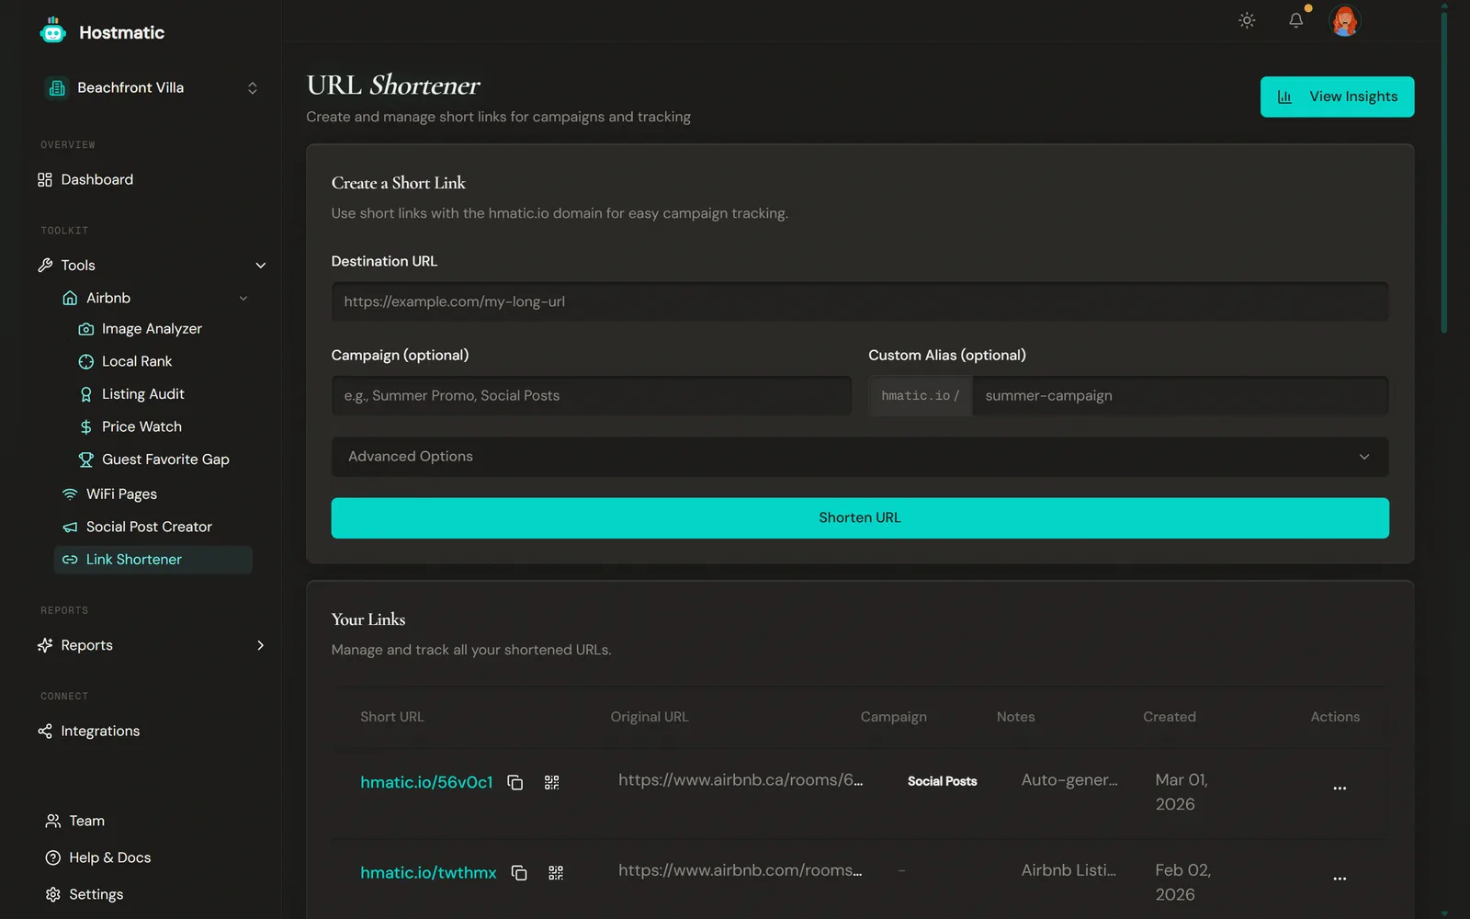
Task: Focus the Custom Alias field
Action: click(x=1180, y=396)
